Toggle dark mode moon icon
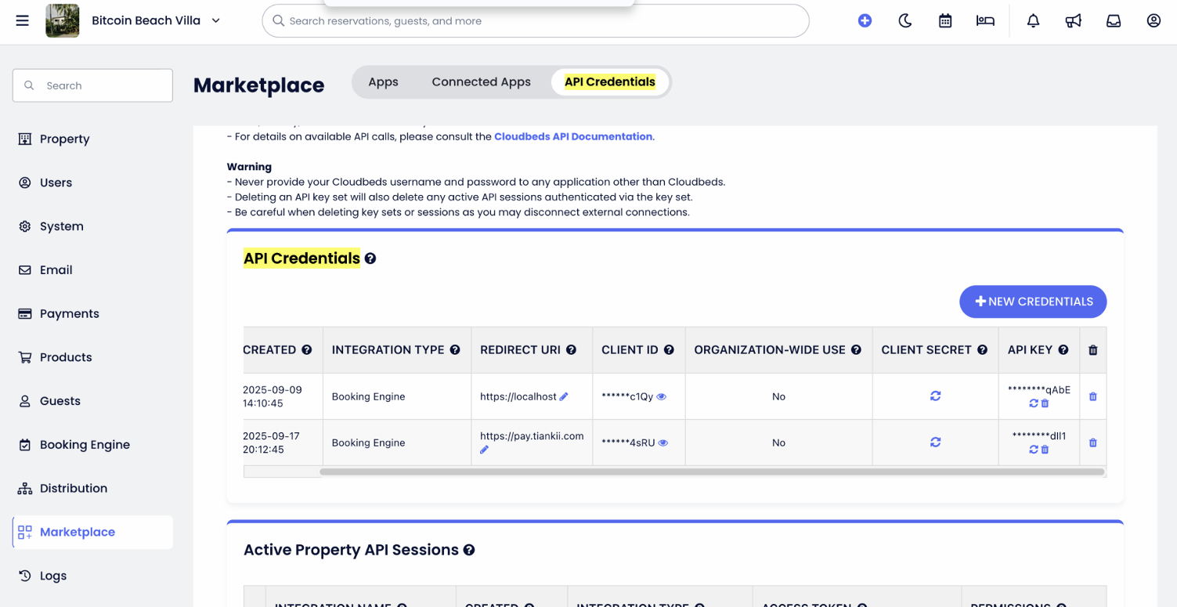Viewport: 1177px width, 607px height. (x=904, y=20)
